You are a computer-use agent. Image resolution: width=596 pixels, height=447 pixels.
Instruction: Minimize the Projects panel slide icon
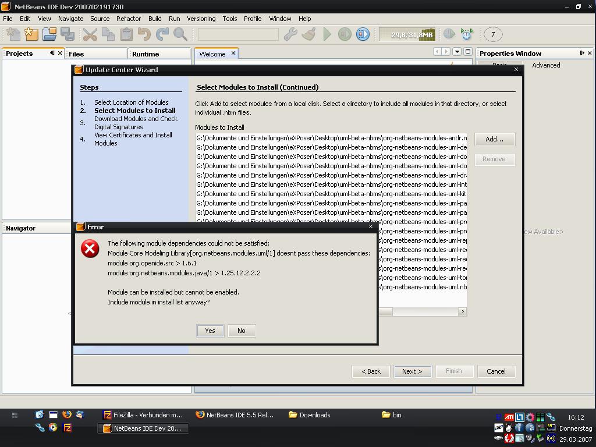(x=52, y=53)
